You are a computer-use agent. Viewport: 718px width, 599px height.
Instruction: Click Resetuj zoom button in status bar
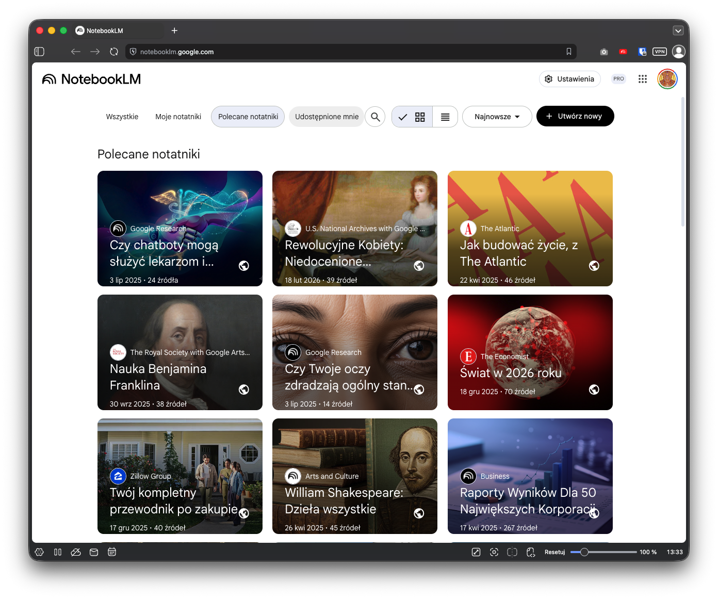(554, 552)
